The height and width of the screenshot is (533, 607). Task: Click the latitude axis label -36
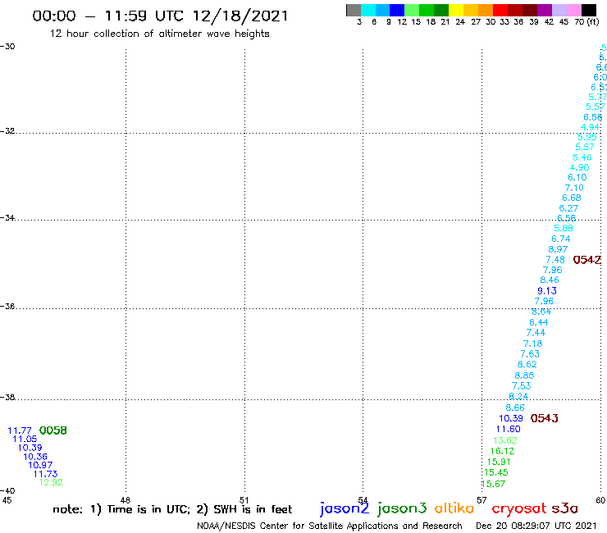[7, 306]
